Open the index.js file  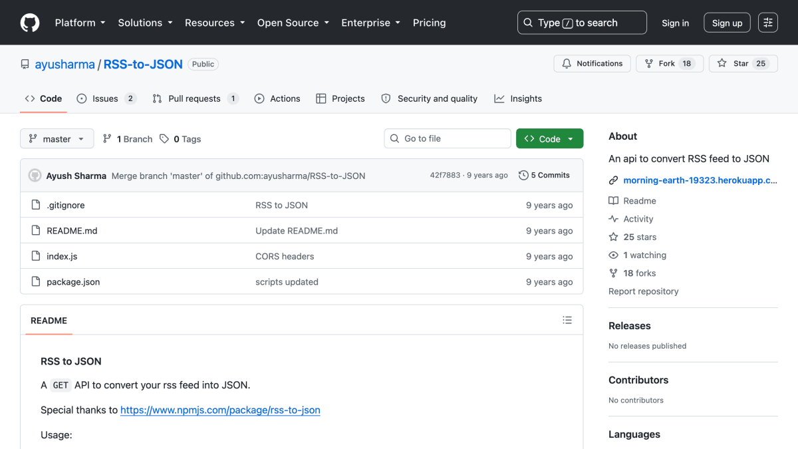click(62, 256)
